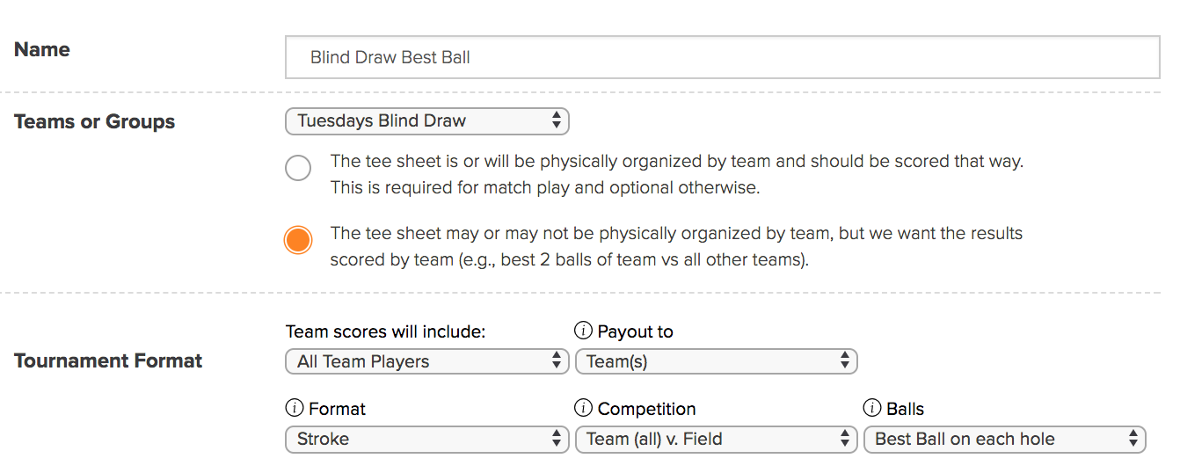Viewport: 1180px width, 473px height.
Task: Click the Name input field
Action: coord(723,57)
